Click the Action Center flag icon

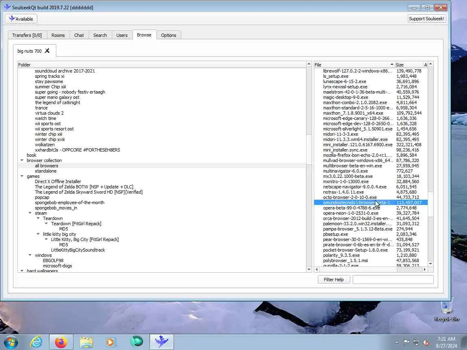click(406, 342)
